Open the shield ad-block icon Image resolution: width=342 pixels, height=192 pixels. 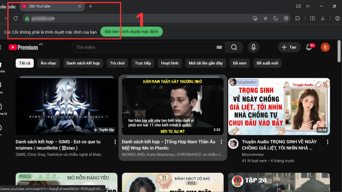click(286, 18)
